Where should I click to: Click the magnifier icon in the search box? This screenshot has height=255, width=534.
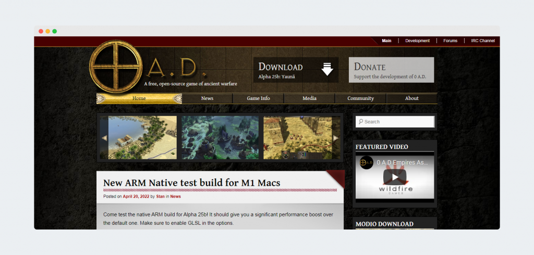point(361,121)
